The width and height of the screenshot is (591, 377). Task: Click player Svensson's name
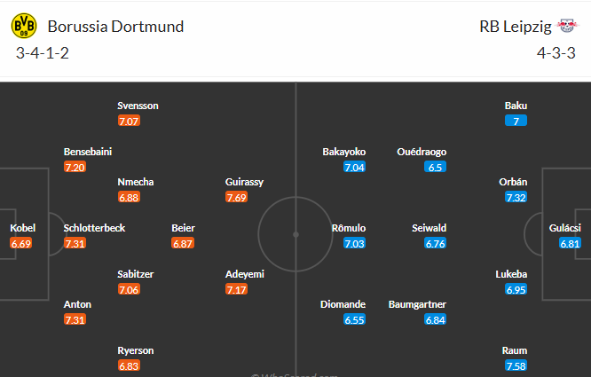(x=138, y=106)
